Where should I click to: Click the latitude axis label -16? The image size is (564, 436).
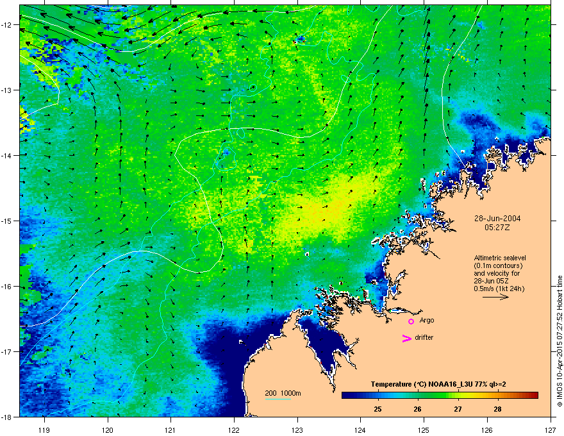click(x=6, y=287)
